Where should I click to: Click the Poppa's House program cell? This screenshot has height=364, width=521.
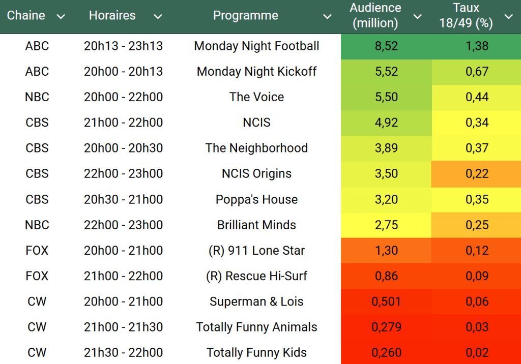tap(256, 199)
